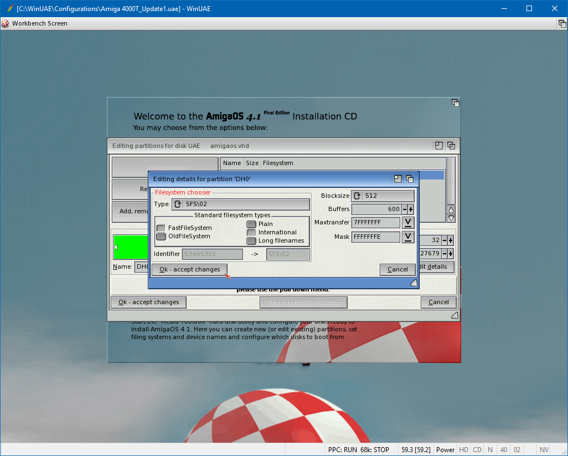Viewport: 568px width, 456px height.
Task: Click the Workbench screen depth gadget
Action: [x=561, y=23]
